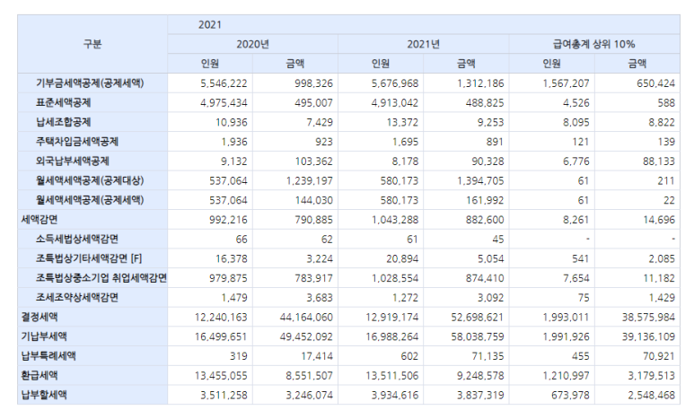Viewport: 694px width, 410px height.
Task: Click cell value 2,085
Action: point(662,258)
